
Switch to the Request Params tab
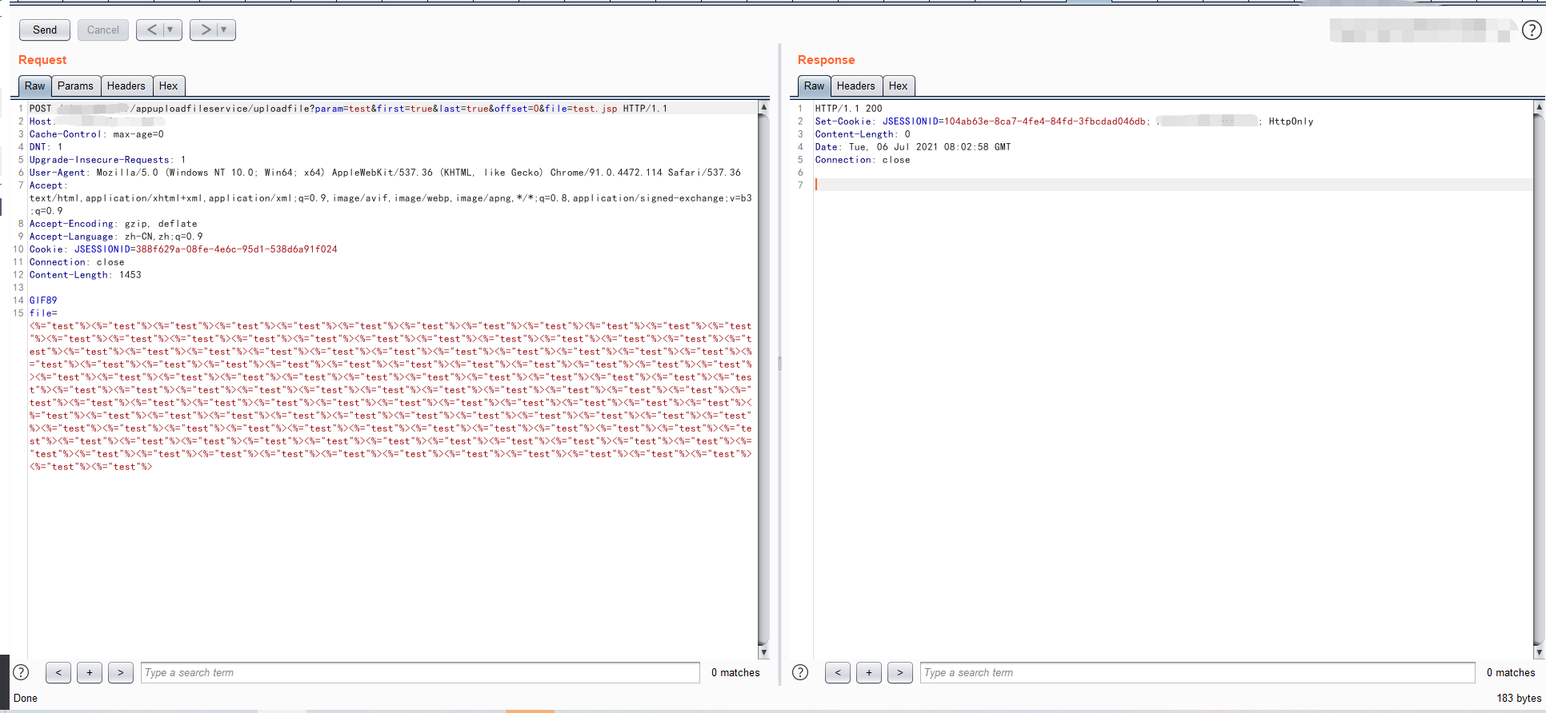point(75,86)
